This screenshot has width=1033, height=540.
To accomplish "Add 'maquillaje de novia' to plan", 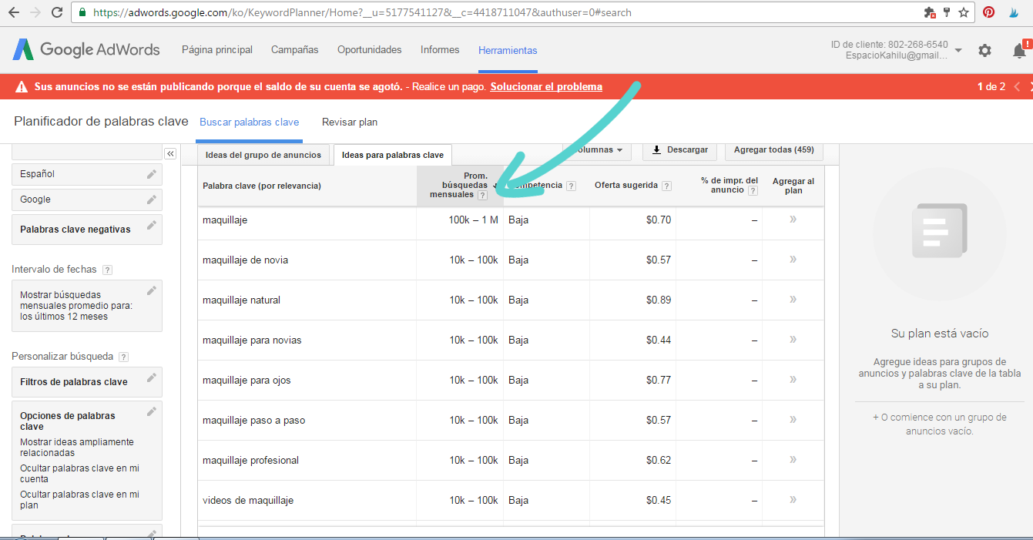I will (793, 260).
